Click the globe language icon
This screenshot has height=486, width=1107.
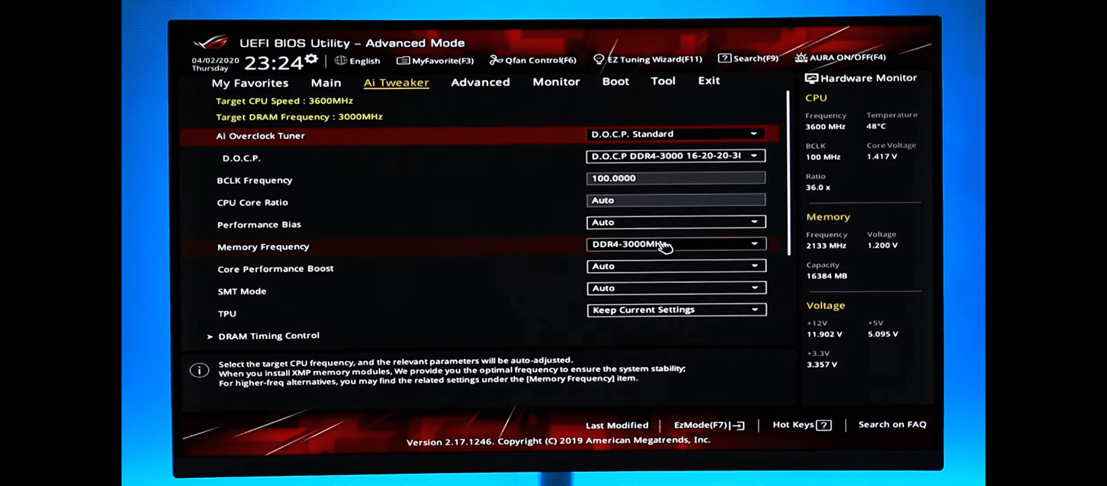pos(341,60)
